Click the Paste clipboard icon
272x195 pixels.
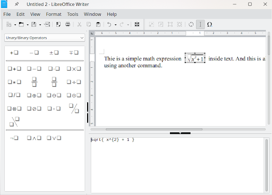tap(98, 24)
